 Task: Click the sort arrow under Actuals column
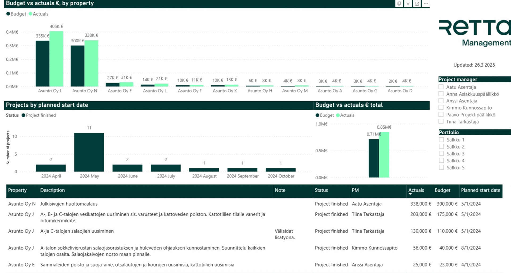[x=410, y=194]
